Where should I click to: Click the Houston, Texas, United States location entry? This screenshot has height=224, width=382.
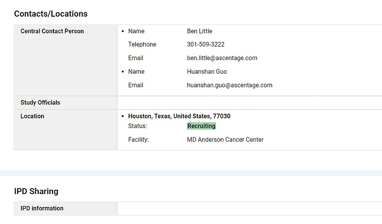point(179,116)
